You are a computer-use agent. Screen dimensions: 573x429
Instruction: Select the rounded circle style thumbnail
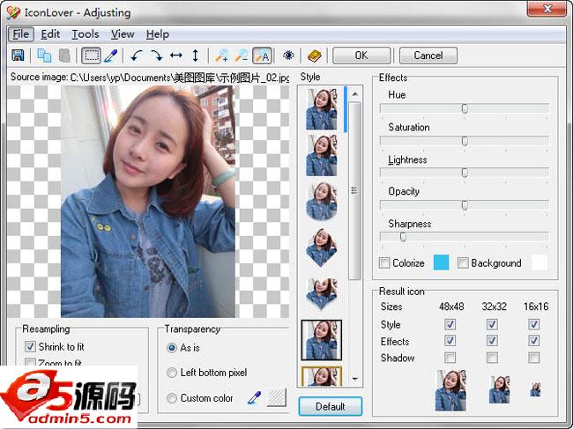coord(321,201)
